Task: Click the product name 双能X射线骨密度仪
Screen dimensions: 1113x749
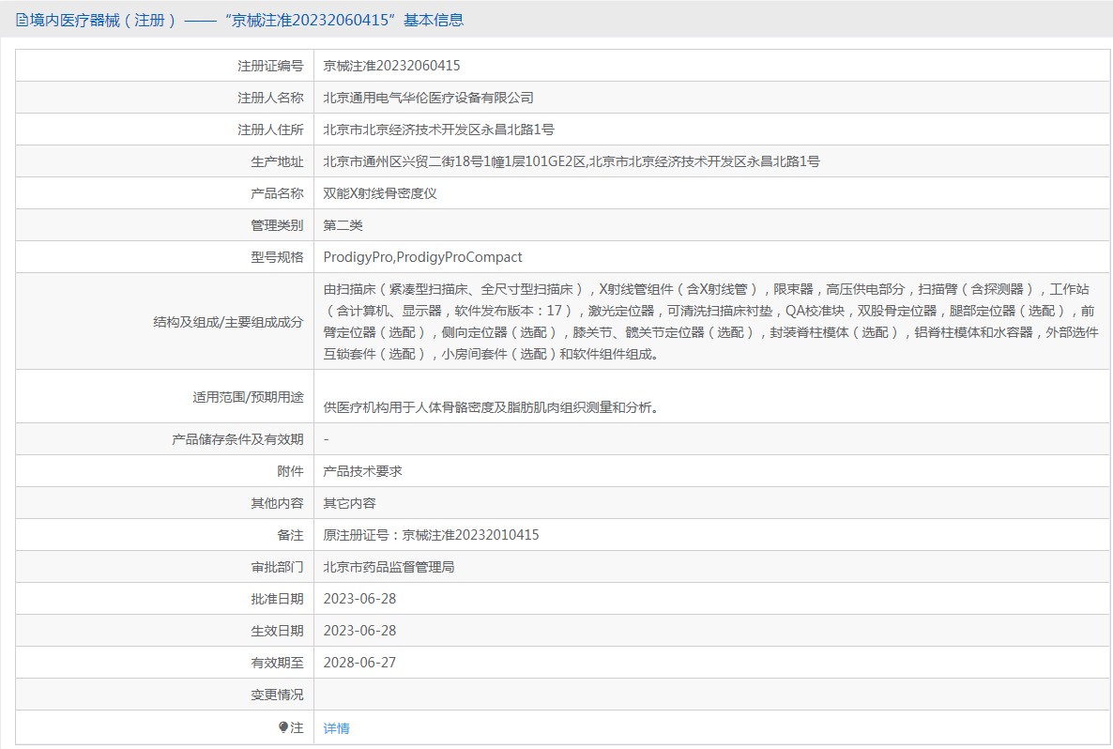Action: [x=380, y=193]
